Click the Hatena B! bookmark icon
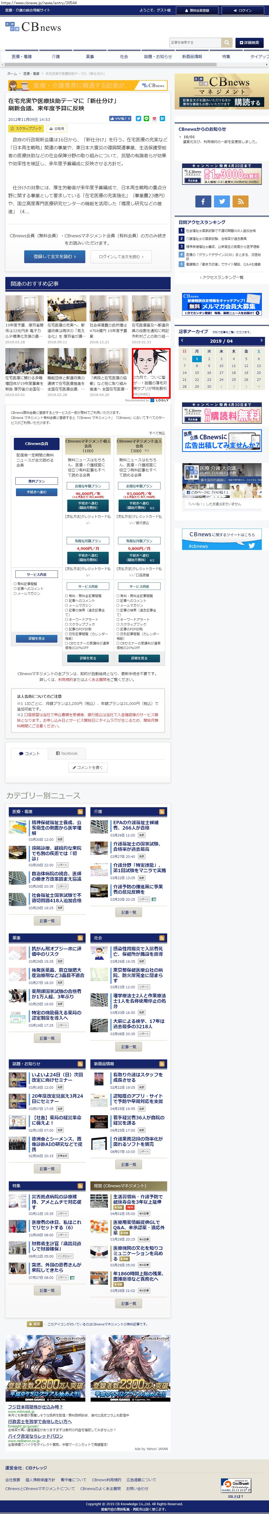 click(x=163, y=119)
